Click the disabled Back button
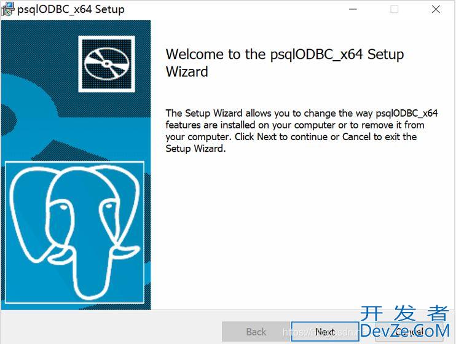 click(256, 332)
